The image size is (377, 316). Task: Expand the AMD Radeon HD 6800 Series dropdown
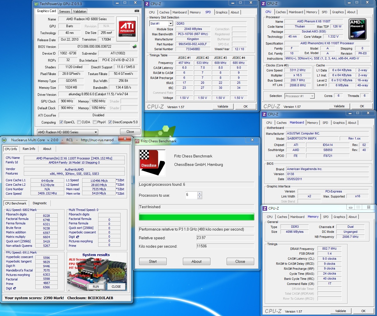tap(96, 132)
